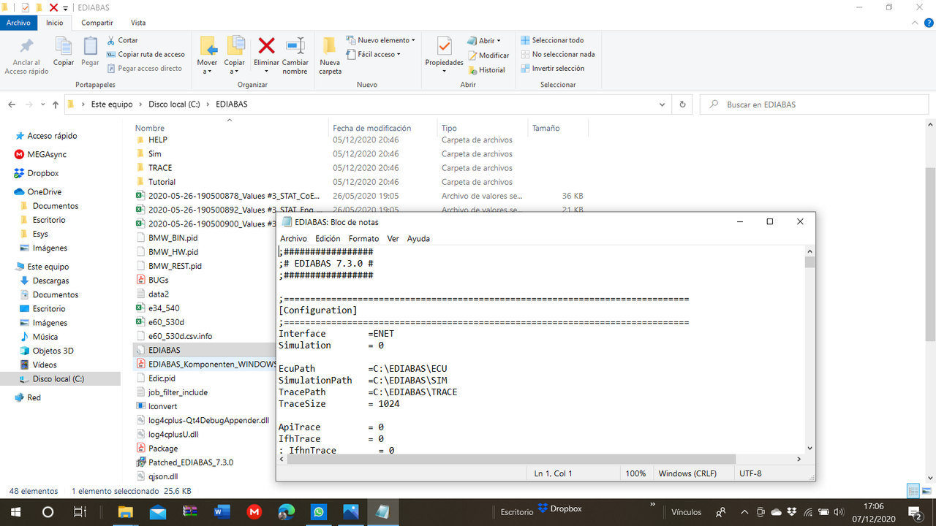Select Dropbox in navigation pane
The width and height of the screenshot is (936, 526).
coord(43,173)
